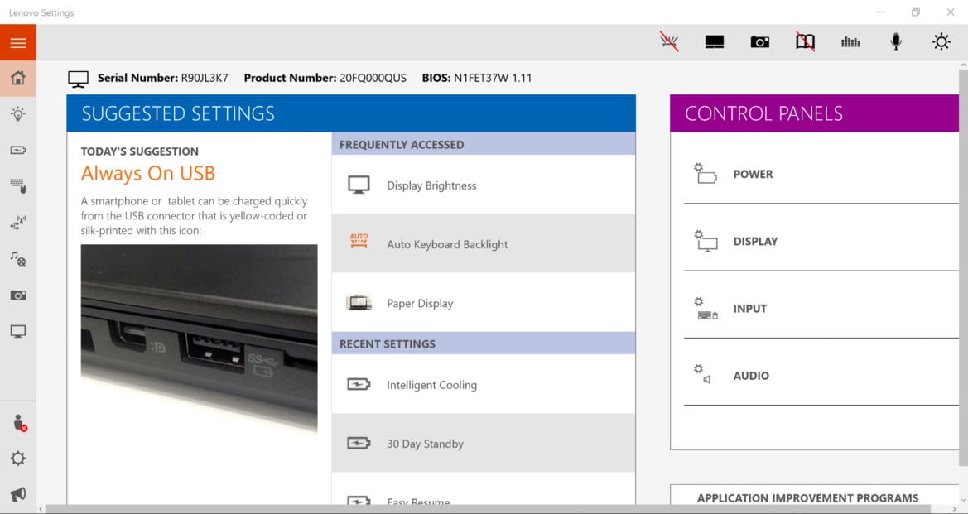Click the vertical scrollbar on the right

(x=963, y=268)
